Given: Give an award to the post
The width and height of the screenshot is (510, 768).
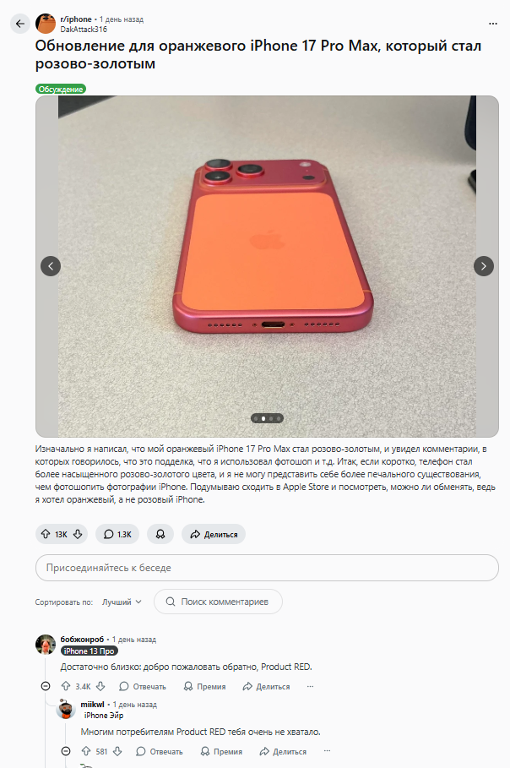Looking at the screenshot, I should click(160, 534).
